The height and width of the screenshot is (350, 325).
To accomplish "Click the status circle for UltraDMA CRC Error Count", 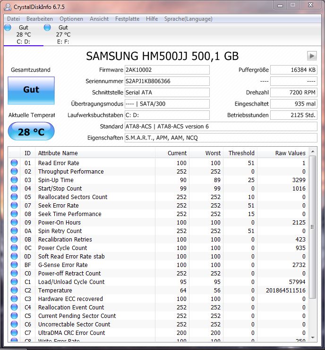I will 14,333.
